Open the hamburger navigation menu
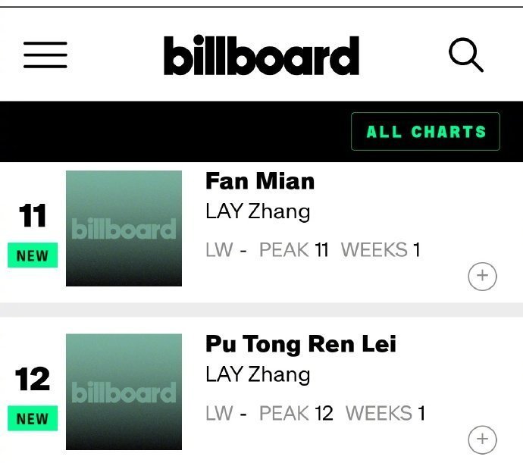Screen dimensions: 523x463 pos(45,55)
